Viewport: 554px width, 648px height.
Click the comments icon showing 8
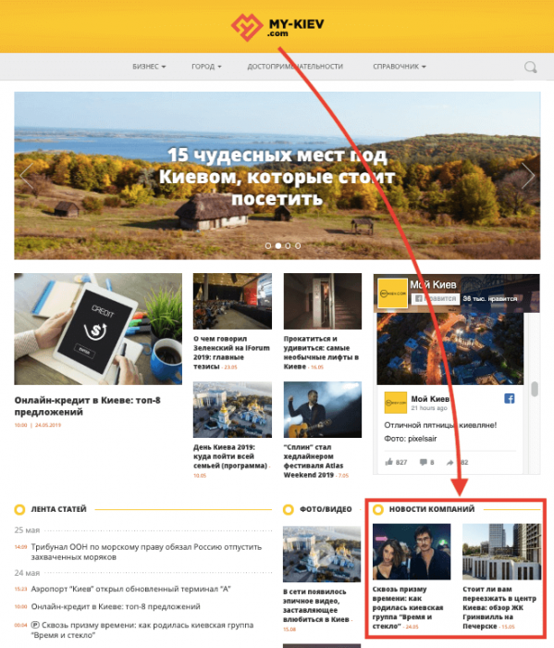tap(424, 462)
